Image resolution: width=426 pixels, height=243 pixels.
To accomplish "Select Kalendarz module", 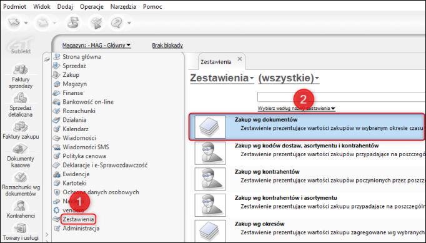I will [x=75, y=129].
